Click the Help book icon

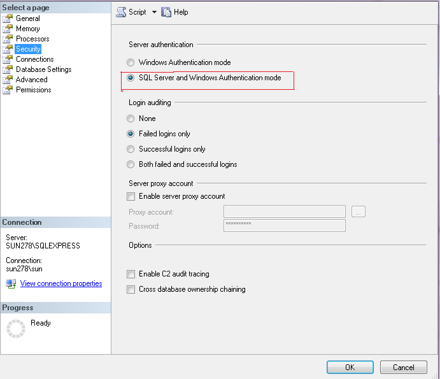click(x=166, y=12)
